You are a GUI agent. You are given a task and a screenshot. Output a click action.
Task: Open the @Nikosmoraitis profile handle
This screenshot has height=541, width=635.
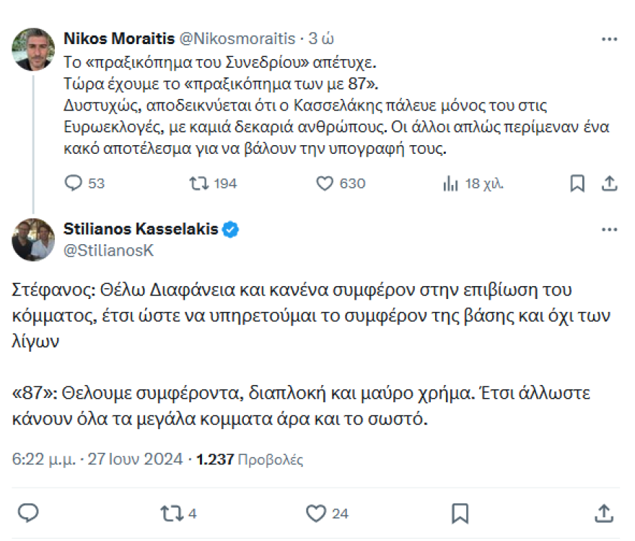click(235, 39)
